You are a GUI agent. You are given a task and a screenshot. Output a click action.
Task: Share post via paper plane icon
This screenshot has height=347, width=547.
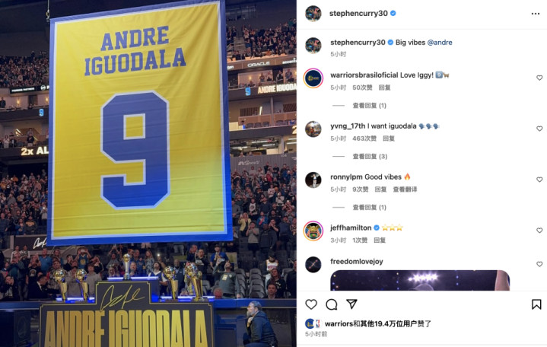coord(351,304)
